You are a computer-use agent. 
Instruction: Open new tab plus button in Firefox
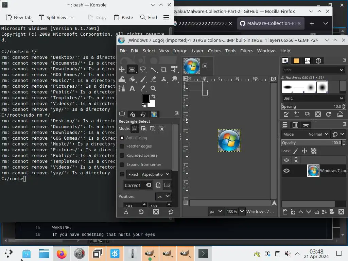[x=312, y=23]
